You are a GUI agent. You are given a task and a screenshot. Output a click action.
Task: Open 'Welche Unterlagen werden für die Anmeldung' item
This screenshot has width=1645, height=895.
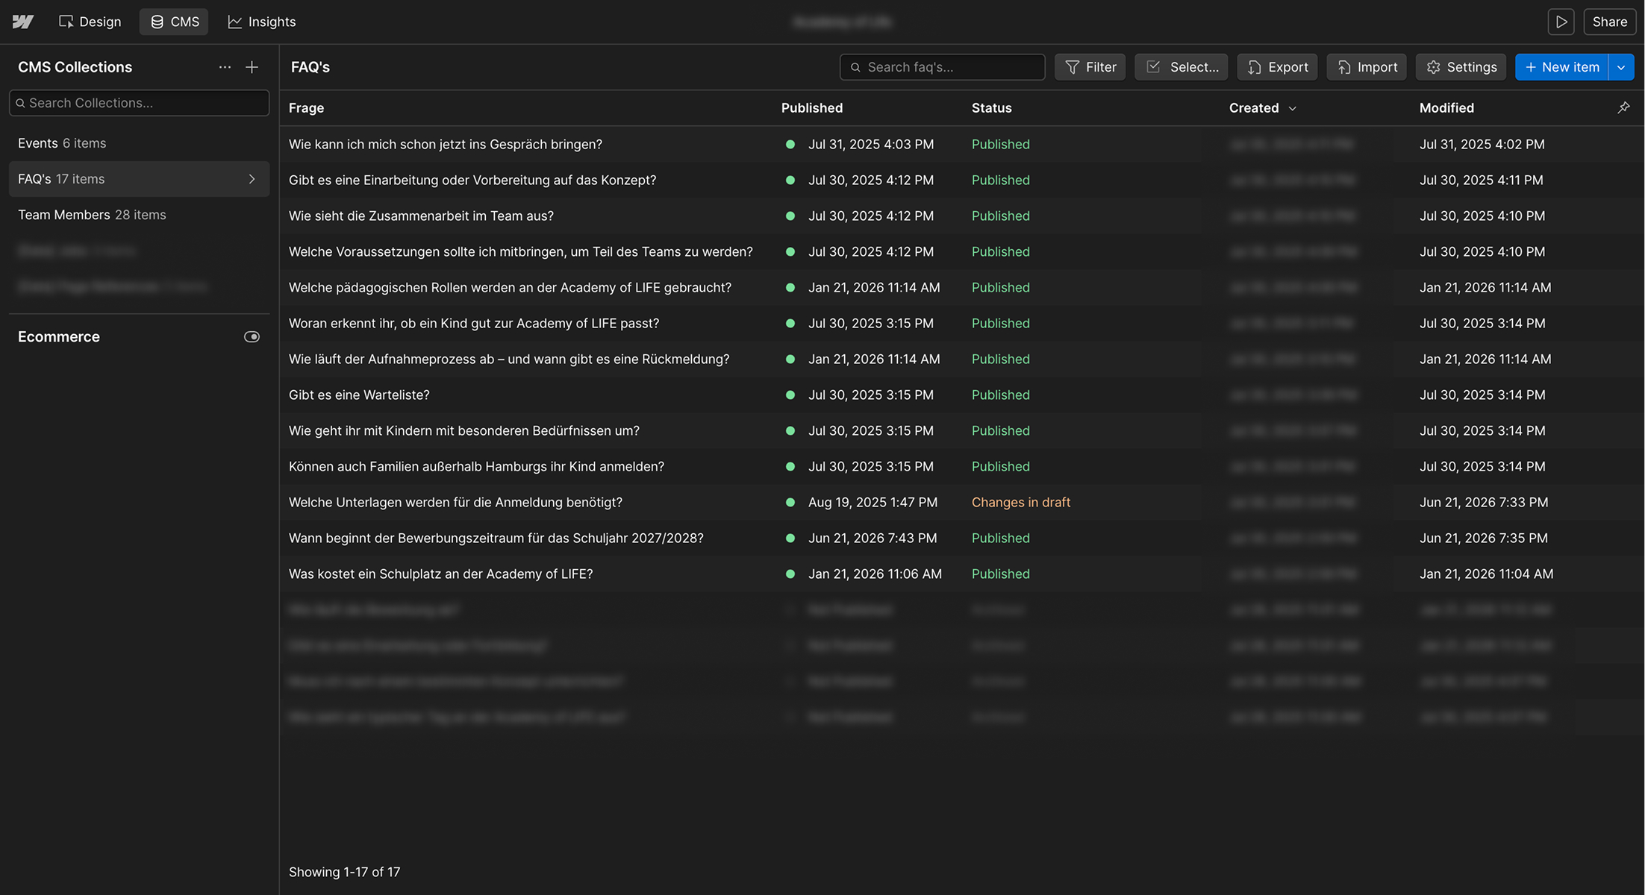coord(455,502)
